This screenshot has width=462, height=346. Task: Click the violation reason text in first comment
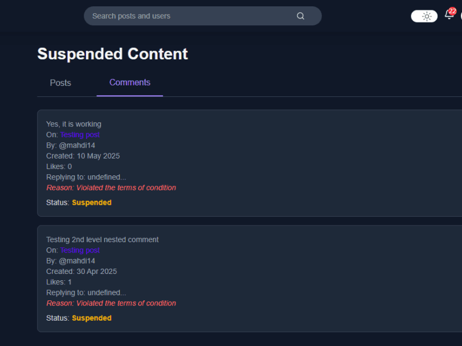[111, 187]
